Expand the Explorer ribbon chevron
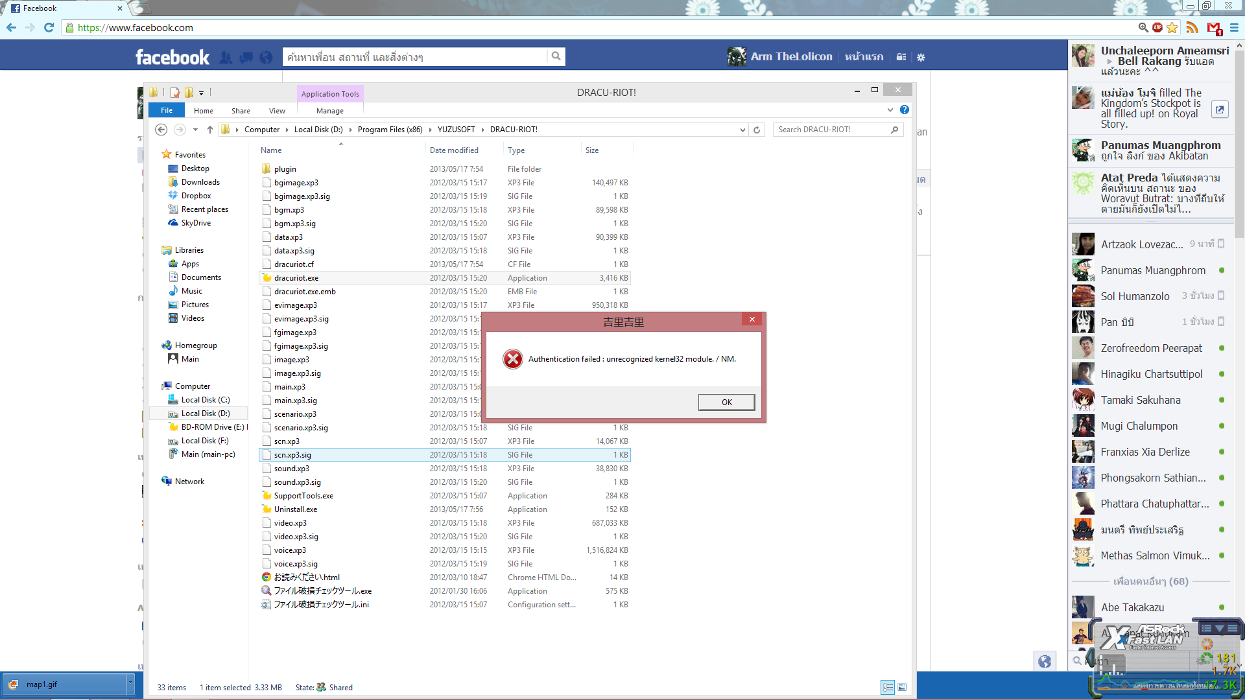The height and width of the screenshot is (700, 1245). click(x=890, y=110)
